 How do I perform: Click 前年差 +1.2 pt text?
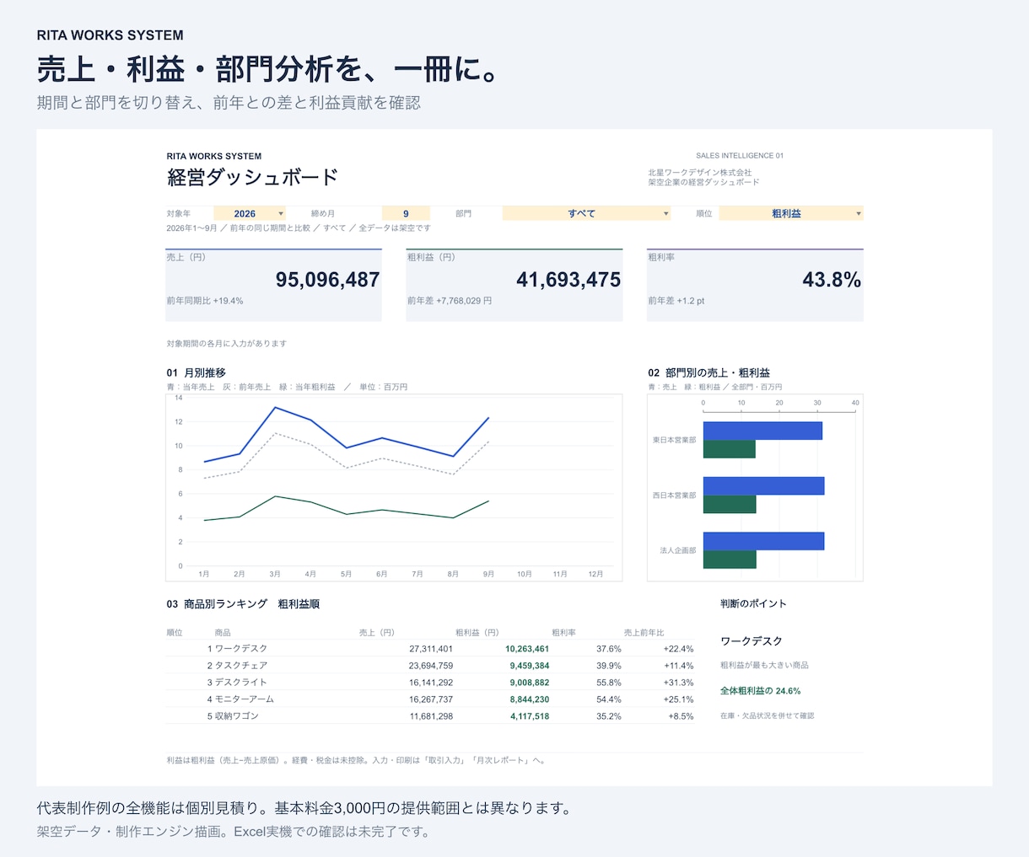[x=676, y=301]
